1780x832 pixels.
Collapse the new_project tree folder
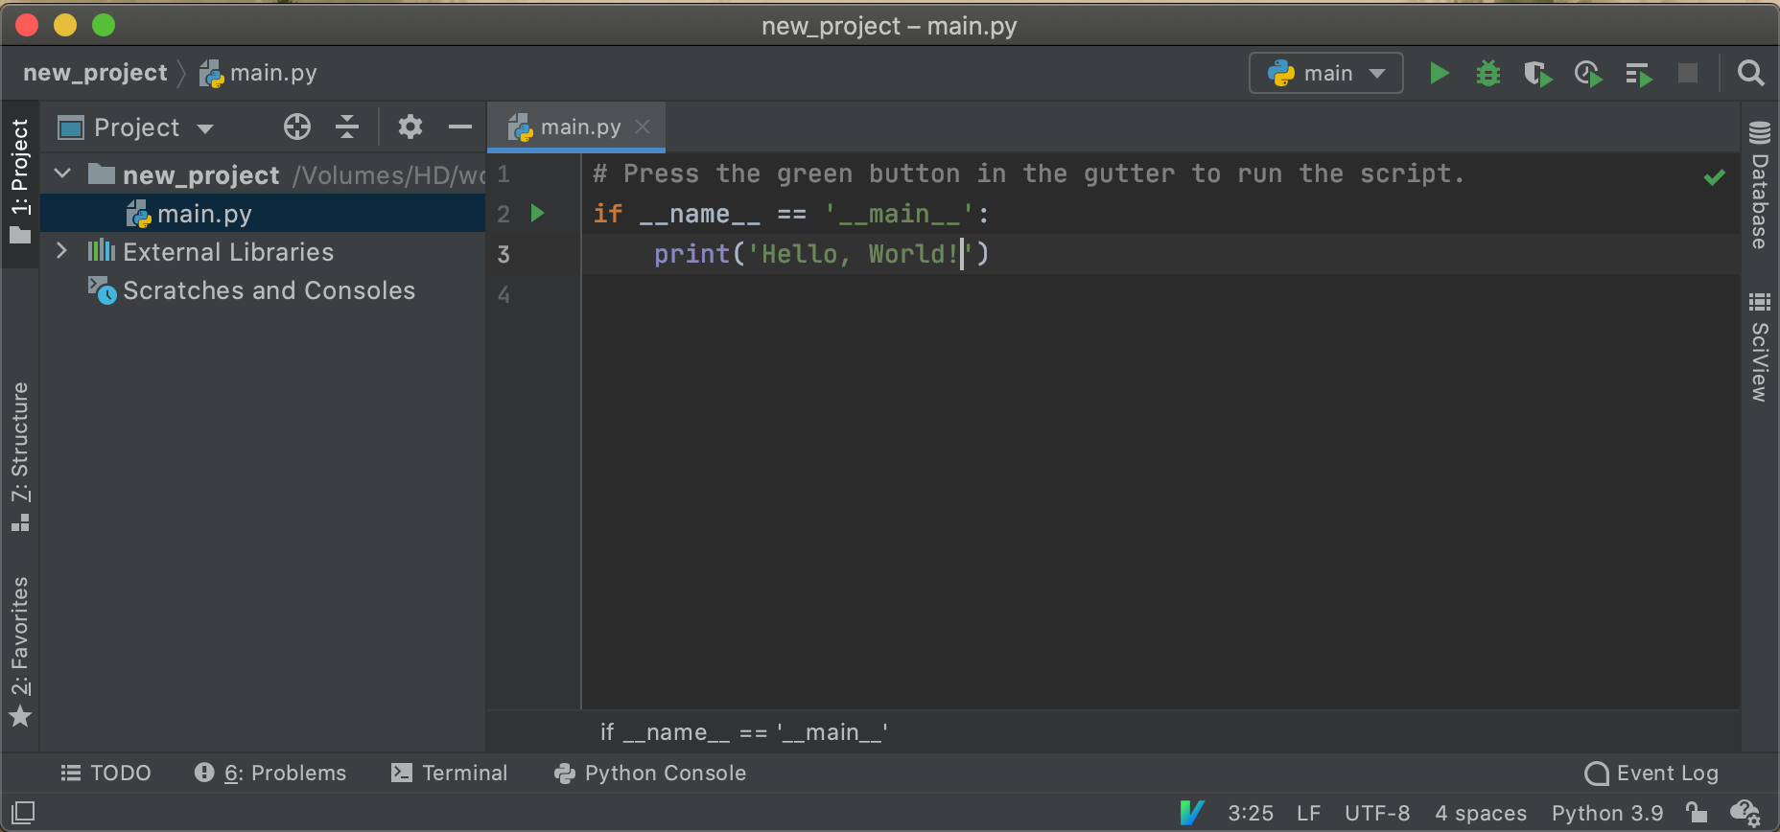(63, 174)
